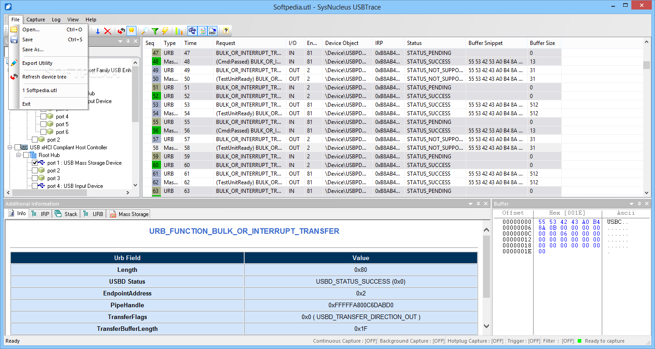Uncheck port 1 USB Mass Storage Device
Screen dimensions: 655x349
[35, 163]
